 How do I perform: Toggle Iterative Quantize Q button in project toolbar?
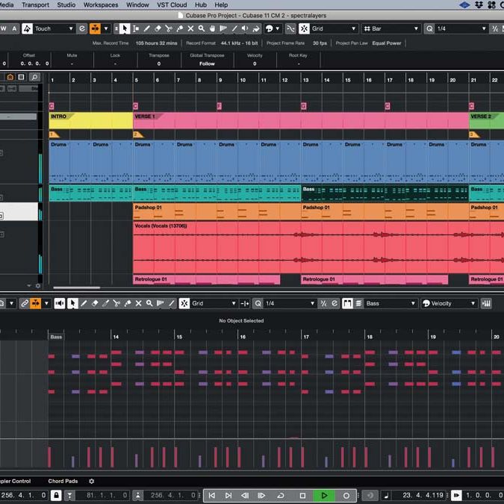pyautogui.click(x=430, y=28)
